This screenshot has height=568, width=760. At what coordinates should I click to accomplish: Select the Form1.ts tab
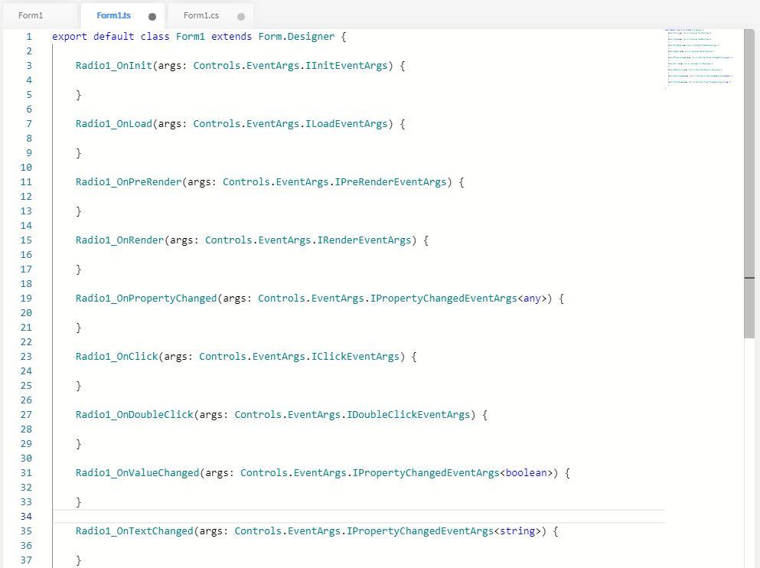click(x=113, y=16)
